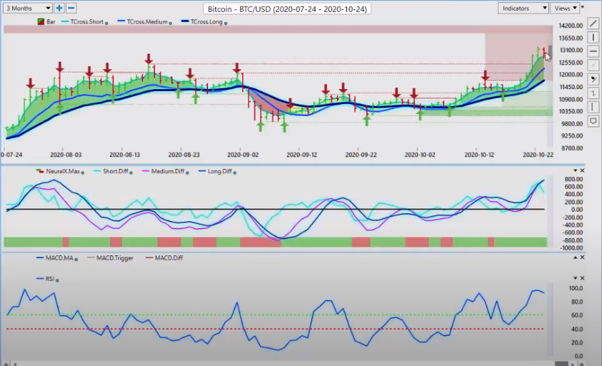The width and height of the screenshot is (602, 366).
Task: Click the dot next to TCross.Short
Action: pos(106,23)
